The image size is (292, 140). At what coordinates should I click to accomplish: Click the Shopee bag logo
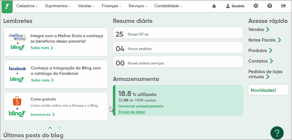tap(17, 101)
